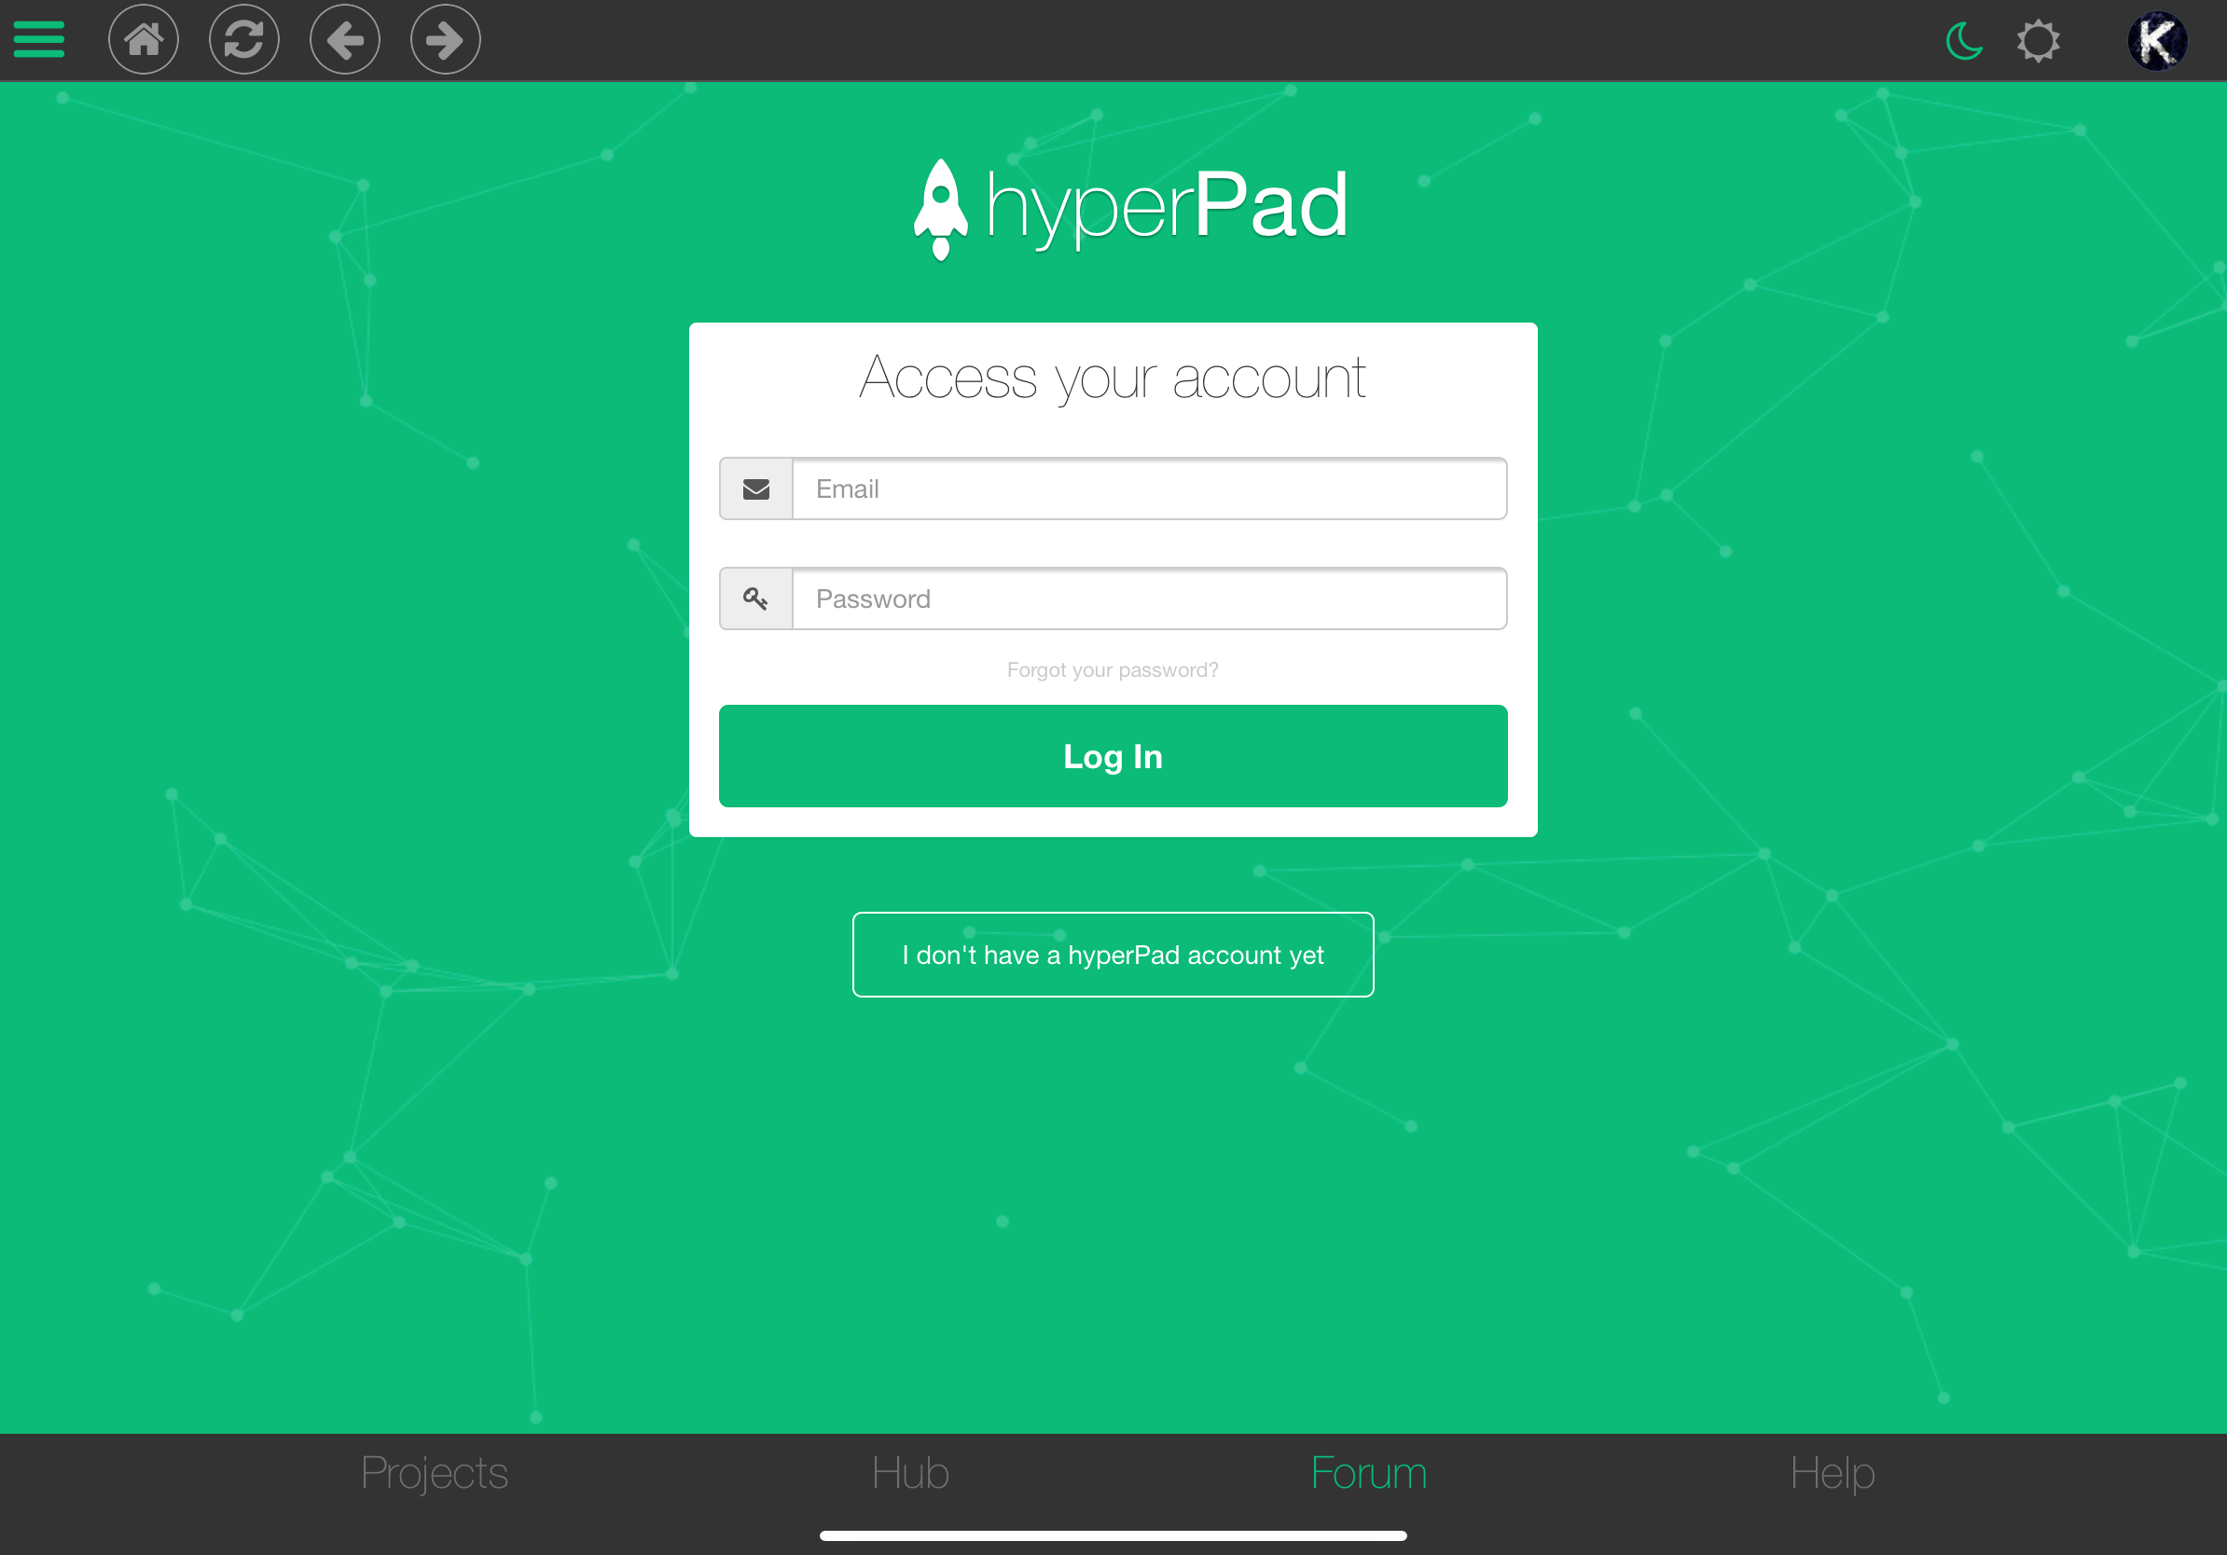Screen dimensions: 2227x1555
Task: Open the K profile avatar
Action: pos(2156,41)
